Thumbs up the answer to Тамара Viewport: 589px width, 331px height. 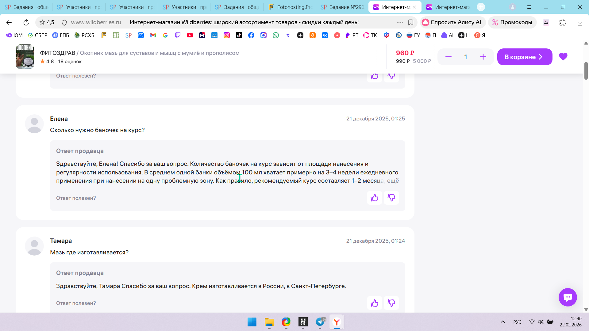[x=374, y=303]
